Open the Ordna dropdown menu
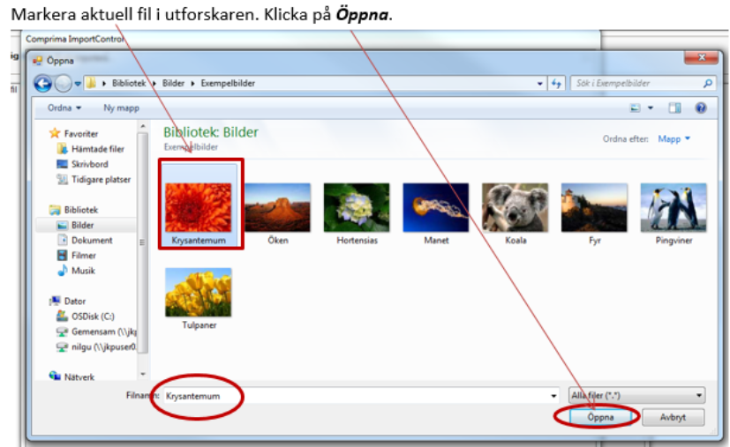 (x=64, y=108)
